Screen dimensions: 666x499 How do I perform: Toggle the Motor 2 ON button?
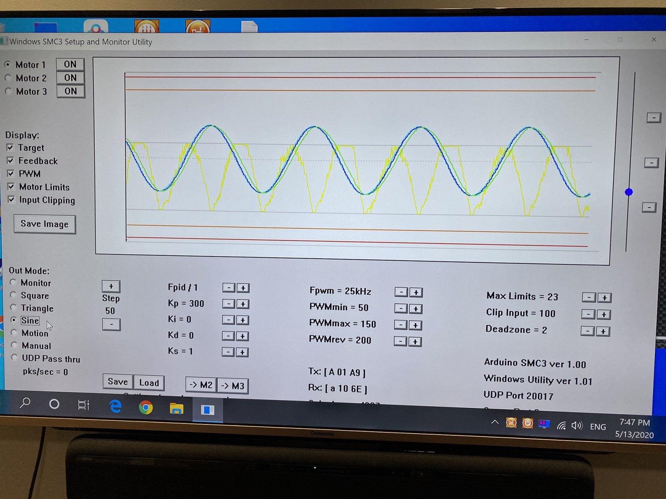click(70, 78)
